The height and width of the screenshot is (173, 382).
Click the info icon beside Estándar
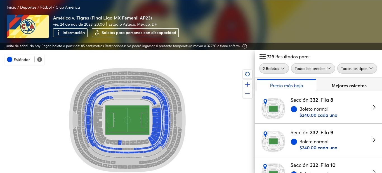39,60
